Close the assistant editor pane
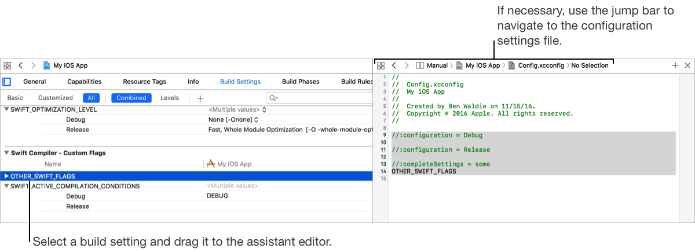Image resolution: width=695 pixels, height=252 pixels. pyautogui.click(x=687, y=65)
